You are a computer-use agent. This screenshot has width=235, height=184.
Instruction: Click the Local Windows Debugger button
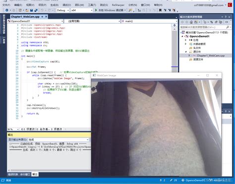click(x=111, y=10)
